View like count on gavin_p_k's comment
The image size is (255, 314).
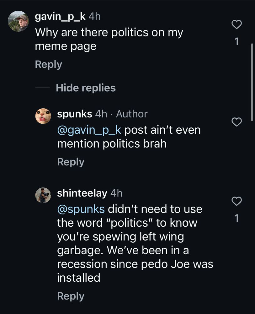pos(237,41)
